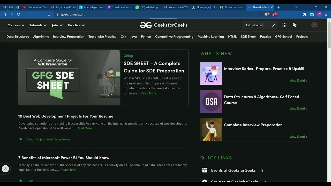
Task: Open Puzzles nav item
Action: [x=265, y=37]
